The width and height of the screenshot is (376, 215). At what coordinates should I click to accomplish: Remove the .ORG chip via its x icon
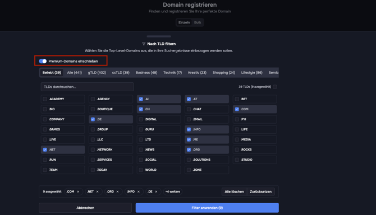[117, 191]
